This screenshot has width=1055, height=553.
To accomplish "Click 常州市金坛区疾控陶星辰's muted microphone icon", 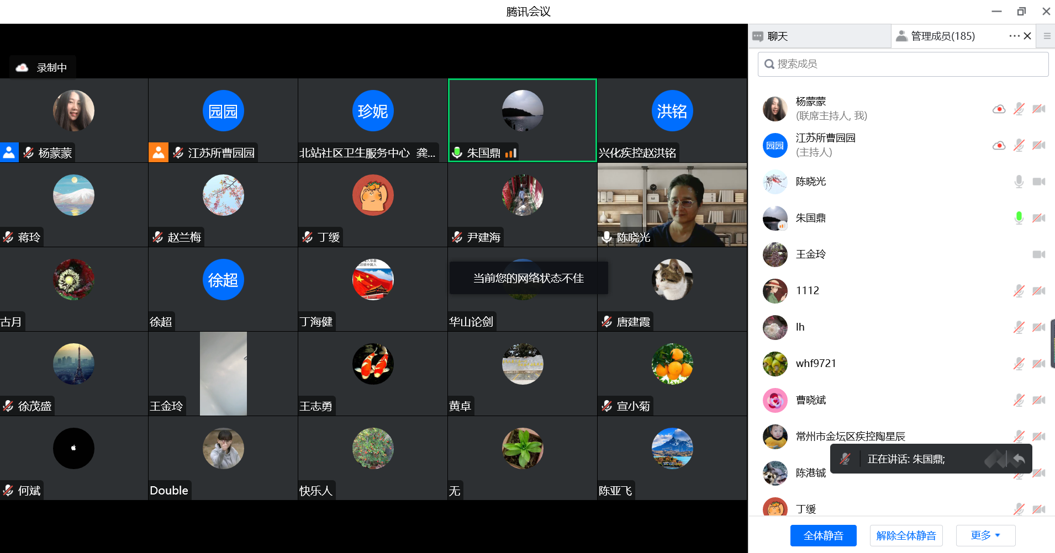I will pos(1019,437).
